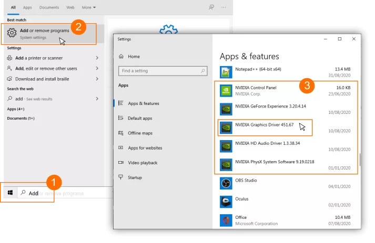Switch to the Apps search tab
The width and height of the screenshot is (375, 243).
(x=28, y=8)
